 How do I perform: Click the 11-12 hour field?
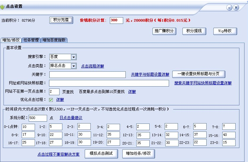[113, 135]
